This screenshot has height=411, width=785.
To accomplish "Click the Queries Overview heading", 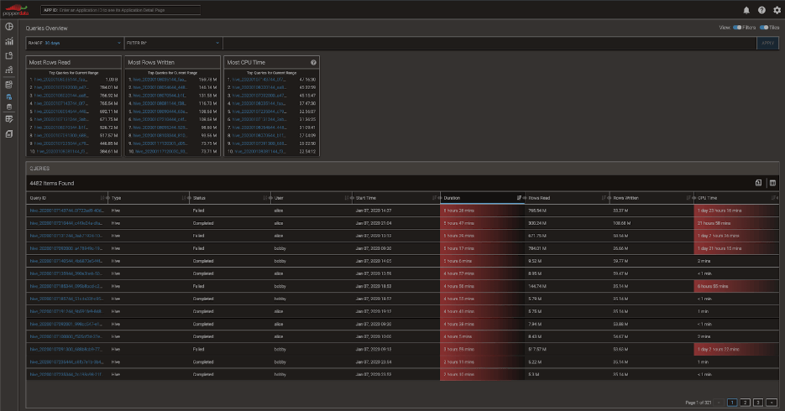I will pyautogui.click(x=46, y=29).
